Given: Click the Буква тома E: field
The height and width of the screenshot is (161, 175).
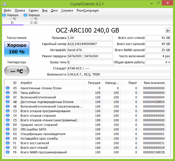Looking at the screenshot, I should pos(90,62).
